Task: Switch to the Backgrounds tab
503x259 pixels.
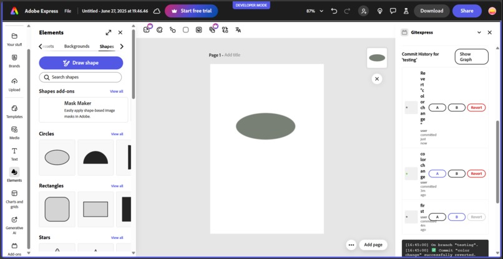Action: [77, 46]
